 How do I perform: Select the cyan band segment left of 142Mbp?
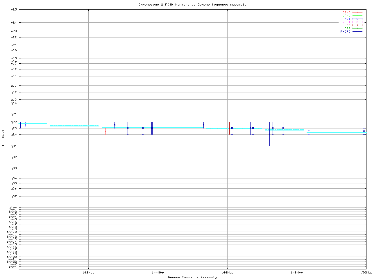tap(74, 126)
